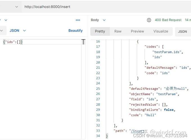Screen dimensions: 191x140
Task: Click the request editor scrollbar thumb
Action: pyautogui.click(x=84, y=42)
